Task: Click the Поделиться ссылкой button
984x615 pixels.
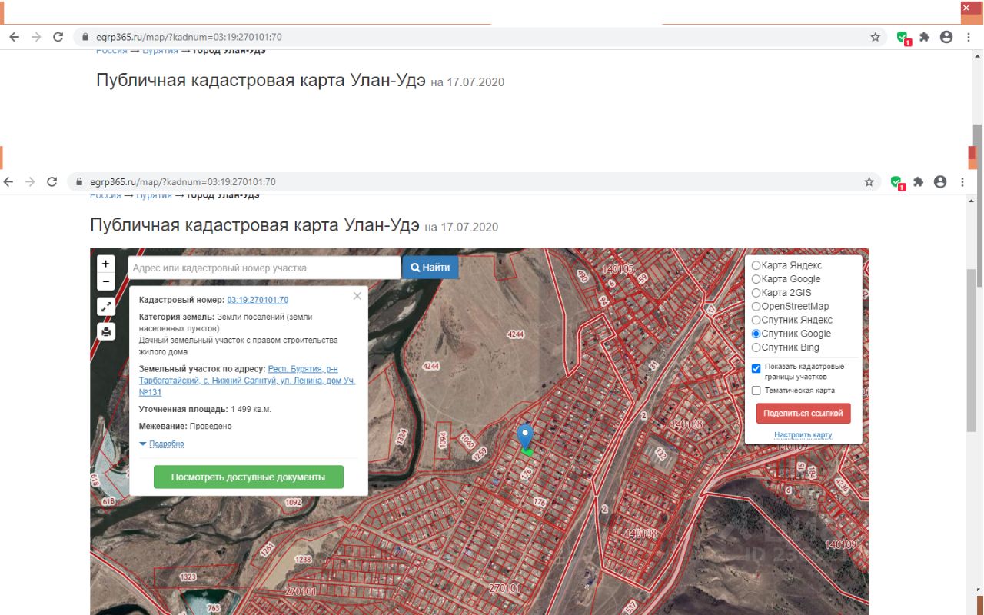Action: point(803,414)
